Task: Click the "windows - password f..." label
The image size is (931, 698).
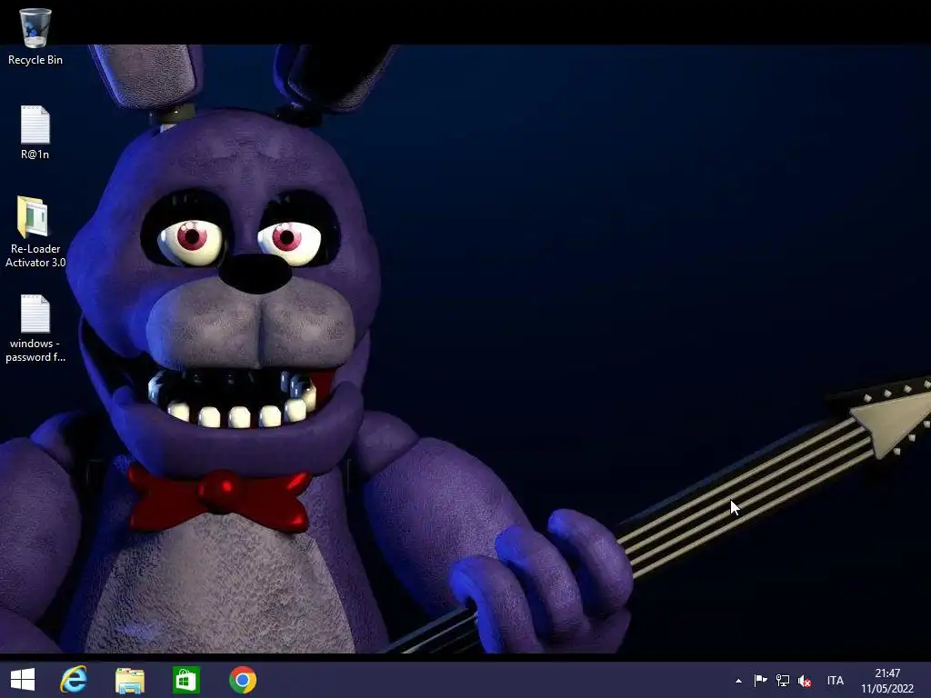Action: (35, 350)
